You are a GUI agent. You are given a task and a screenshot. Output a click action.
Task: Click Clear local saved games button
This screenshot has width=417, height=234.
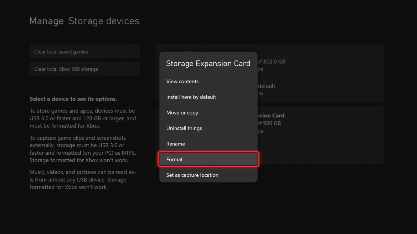[x=85, y=52]
